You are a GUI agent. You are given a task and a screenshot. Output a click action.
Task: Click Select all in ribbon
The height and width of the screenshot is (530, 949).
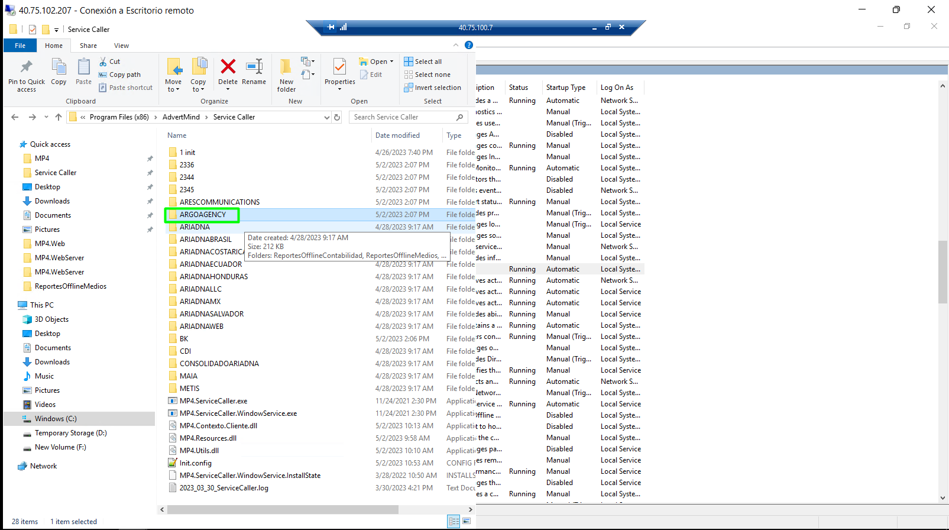[x=423, y=62]
